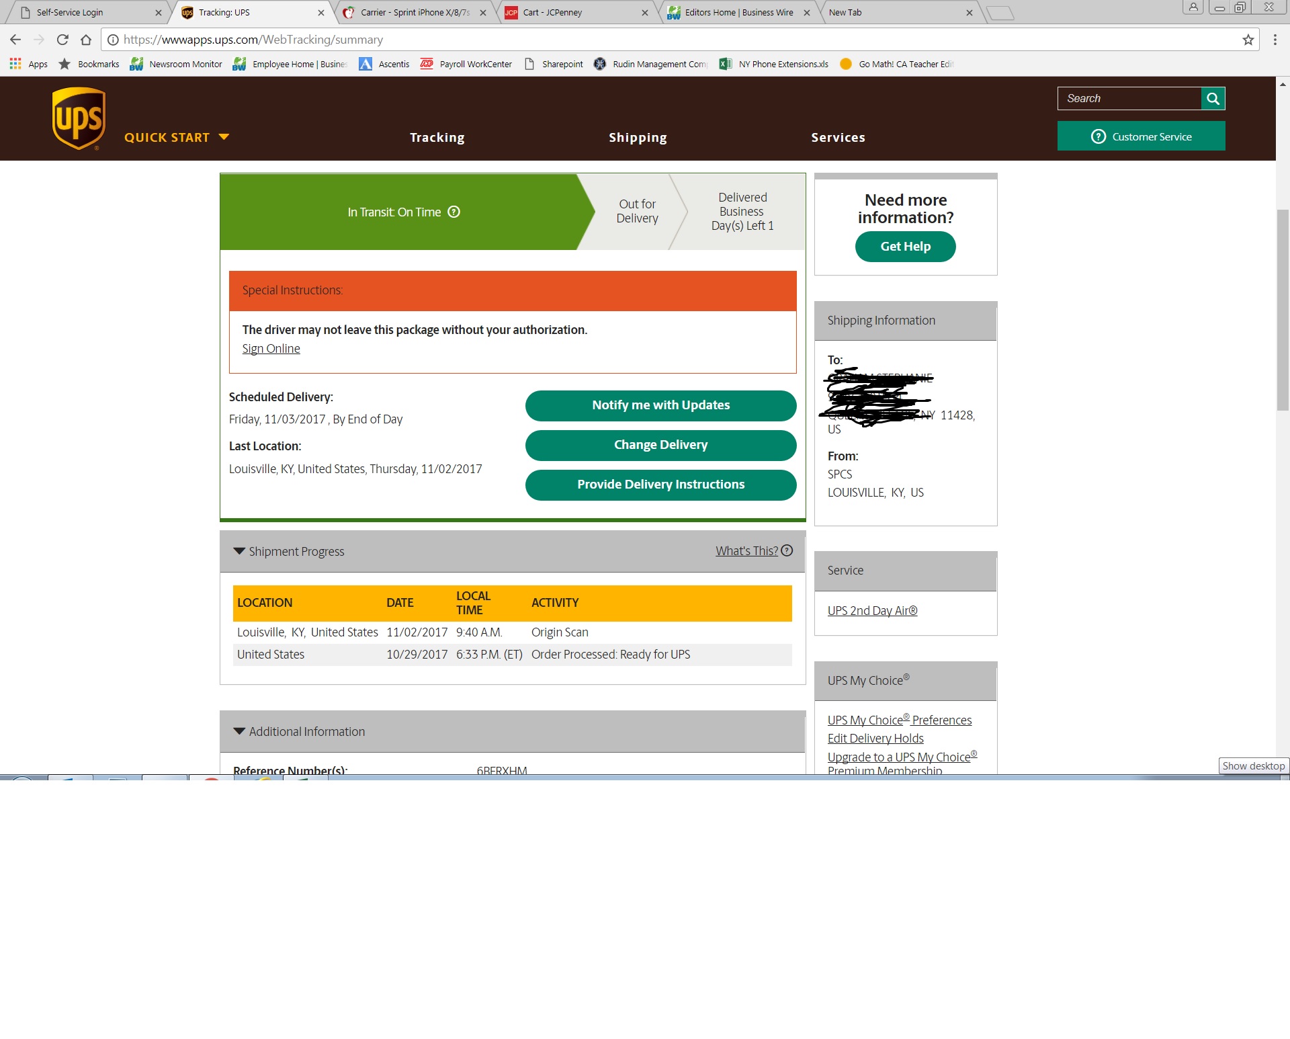Click the UPS Search input field
Screen dimensions: 1290x1039
pyautogui.click(x=1129, y=99)
